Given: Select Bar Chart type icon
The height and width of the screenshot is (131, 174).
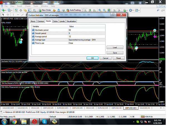Looking at the screenshot, I should point(85,10).
